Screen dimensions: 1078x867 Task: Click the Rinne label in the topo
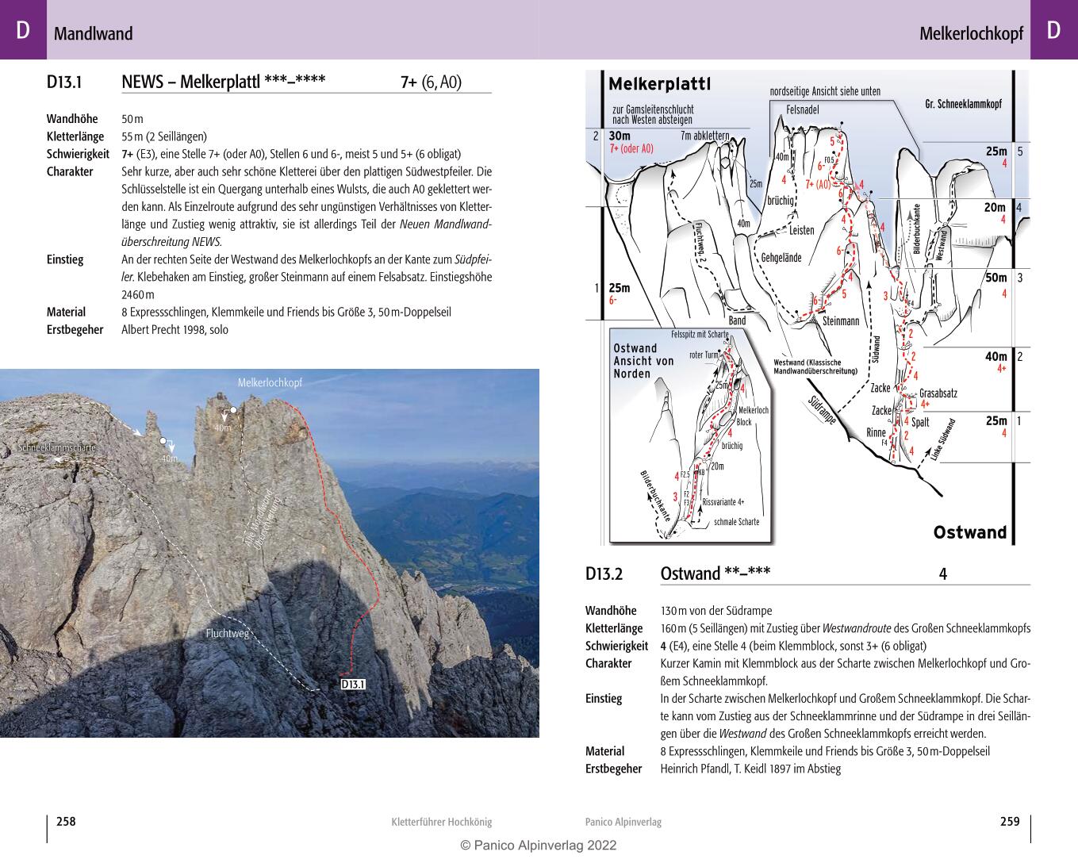(876, 432)
